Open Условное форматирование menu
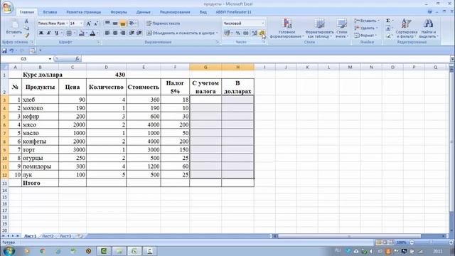Screen dimensions: 455x256 (x=287, y=28)
